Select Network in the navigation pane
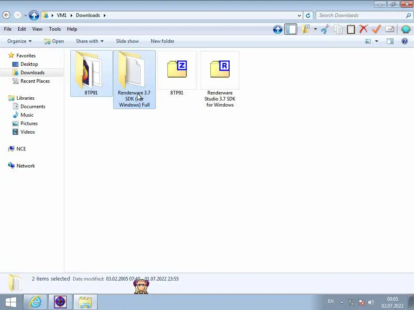 22,166
